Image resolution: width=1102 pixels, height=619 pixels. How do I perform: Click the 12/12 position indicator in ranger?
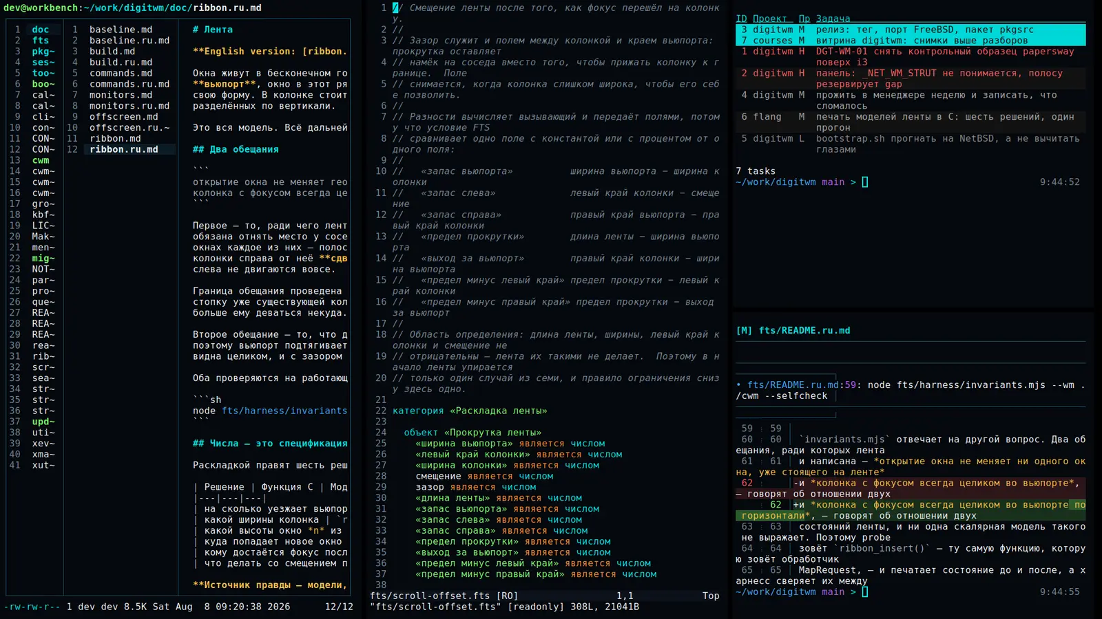(x=339, y=607)
